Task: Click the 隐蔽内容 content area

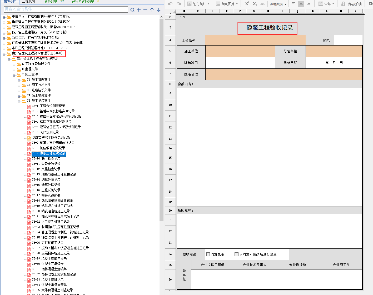Action: pos(270,147)
